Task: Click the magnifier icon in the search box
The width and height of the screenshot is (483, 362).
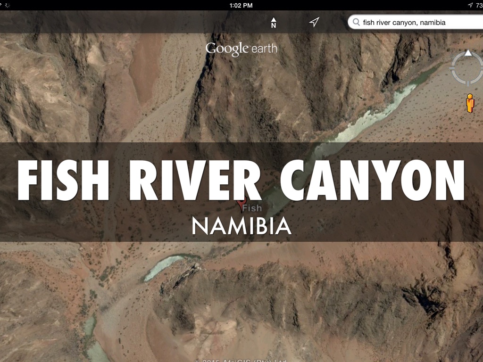Action: click(x=356, y=22)
